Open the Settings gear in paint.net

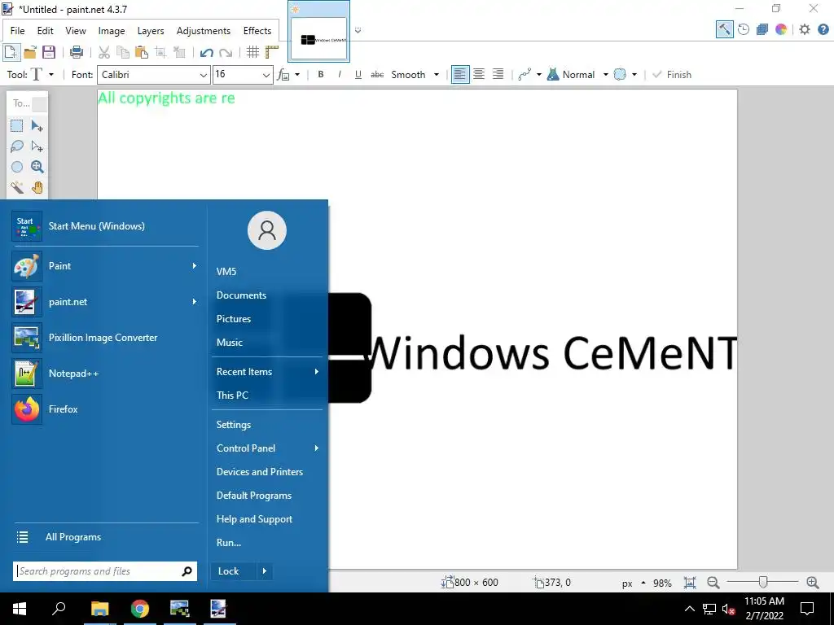(805, 30)
